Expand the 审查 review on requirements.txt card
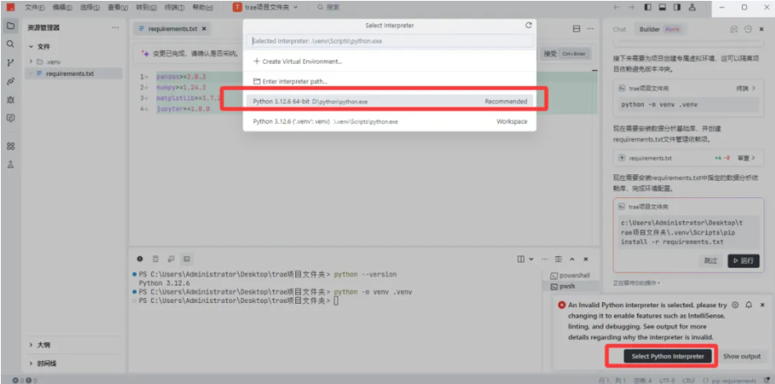 click(746, 159)
